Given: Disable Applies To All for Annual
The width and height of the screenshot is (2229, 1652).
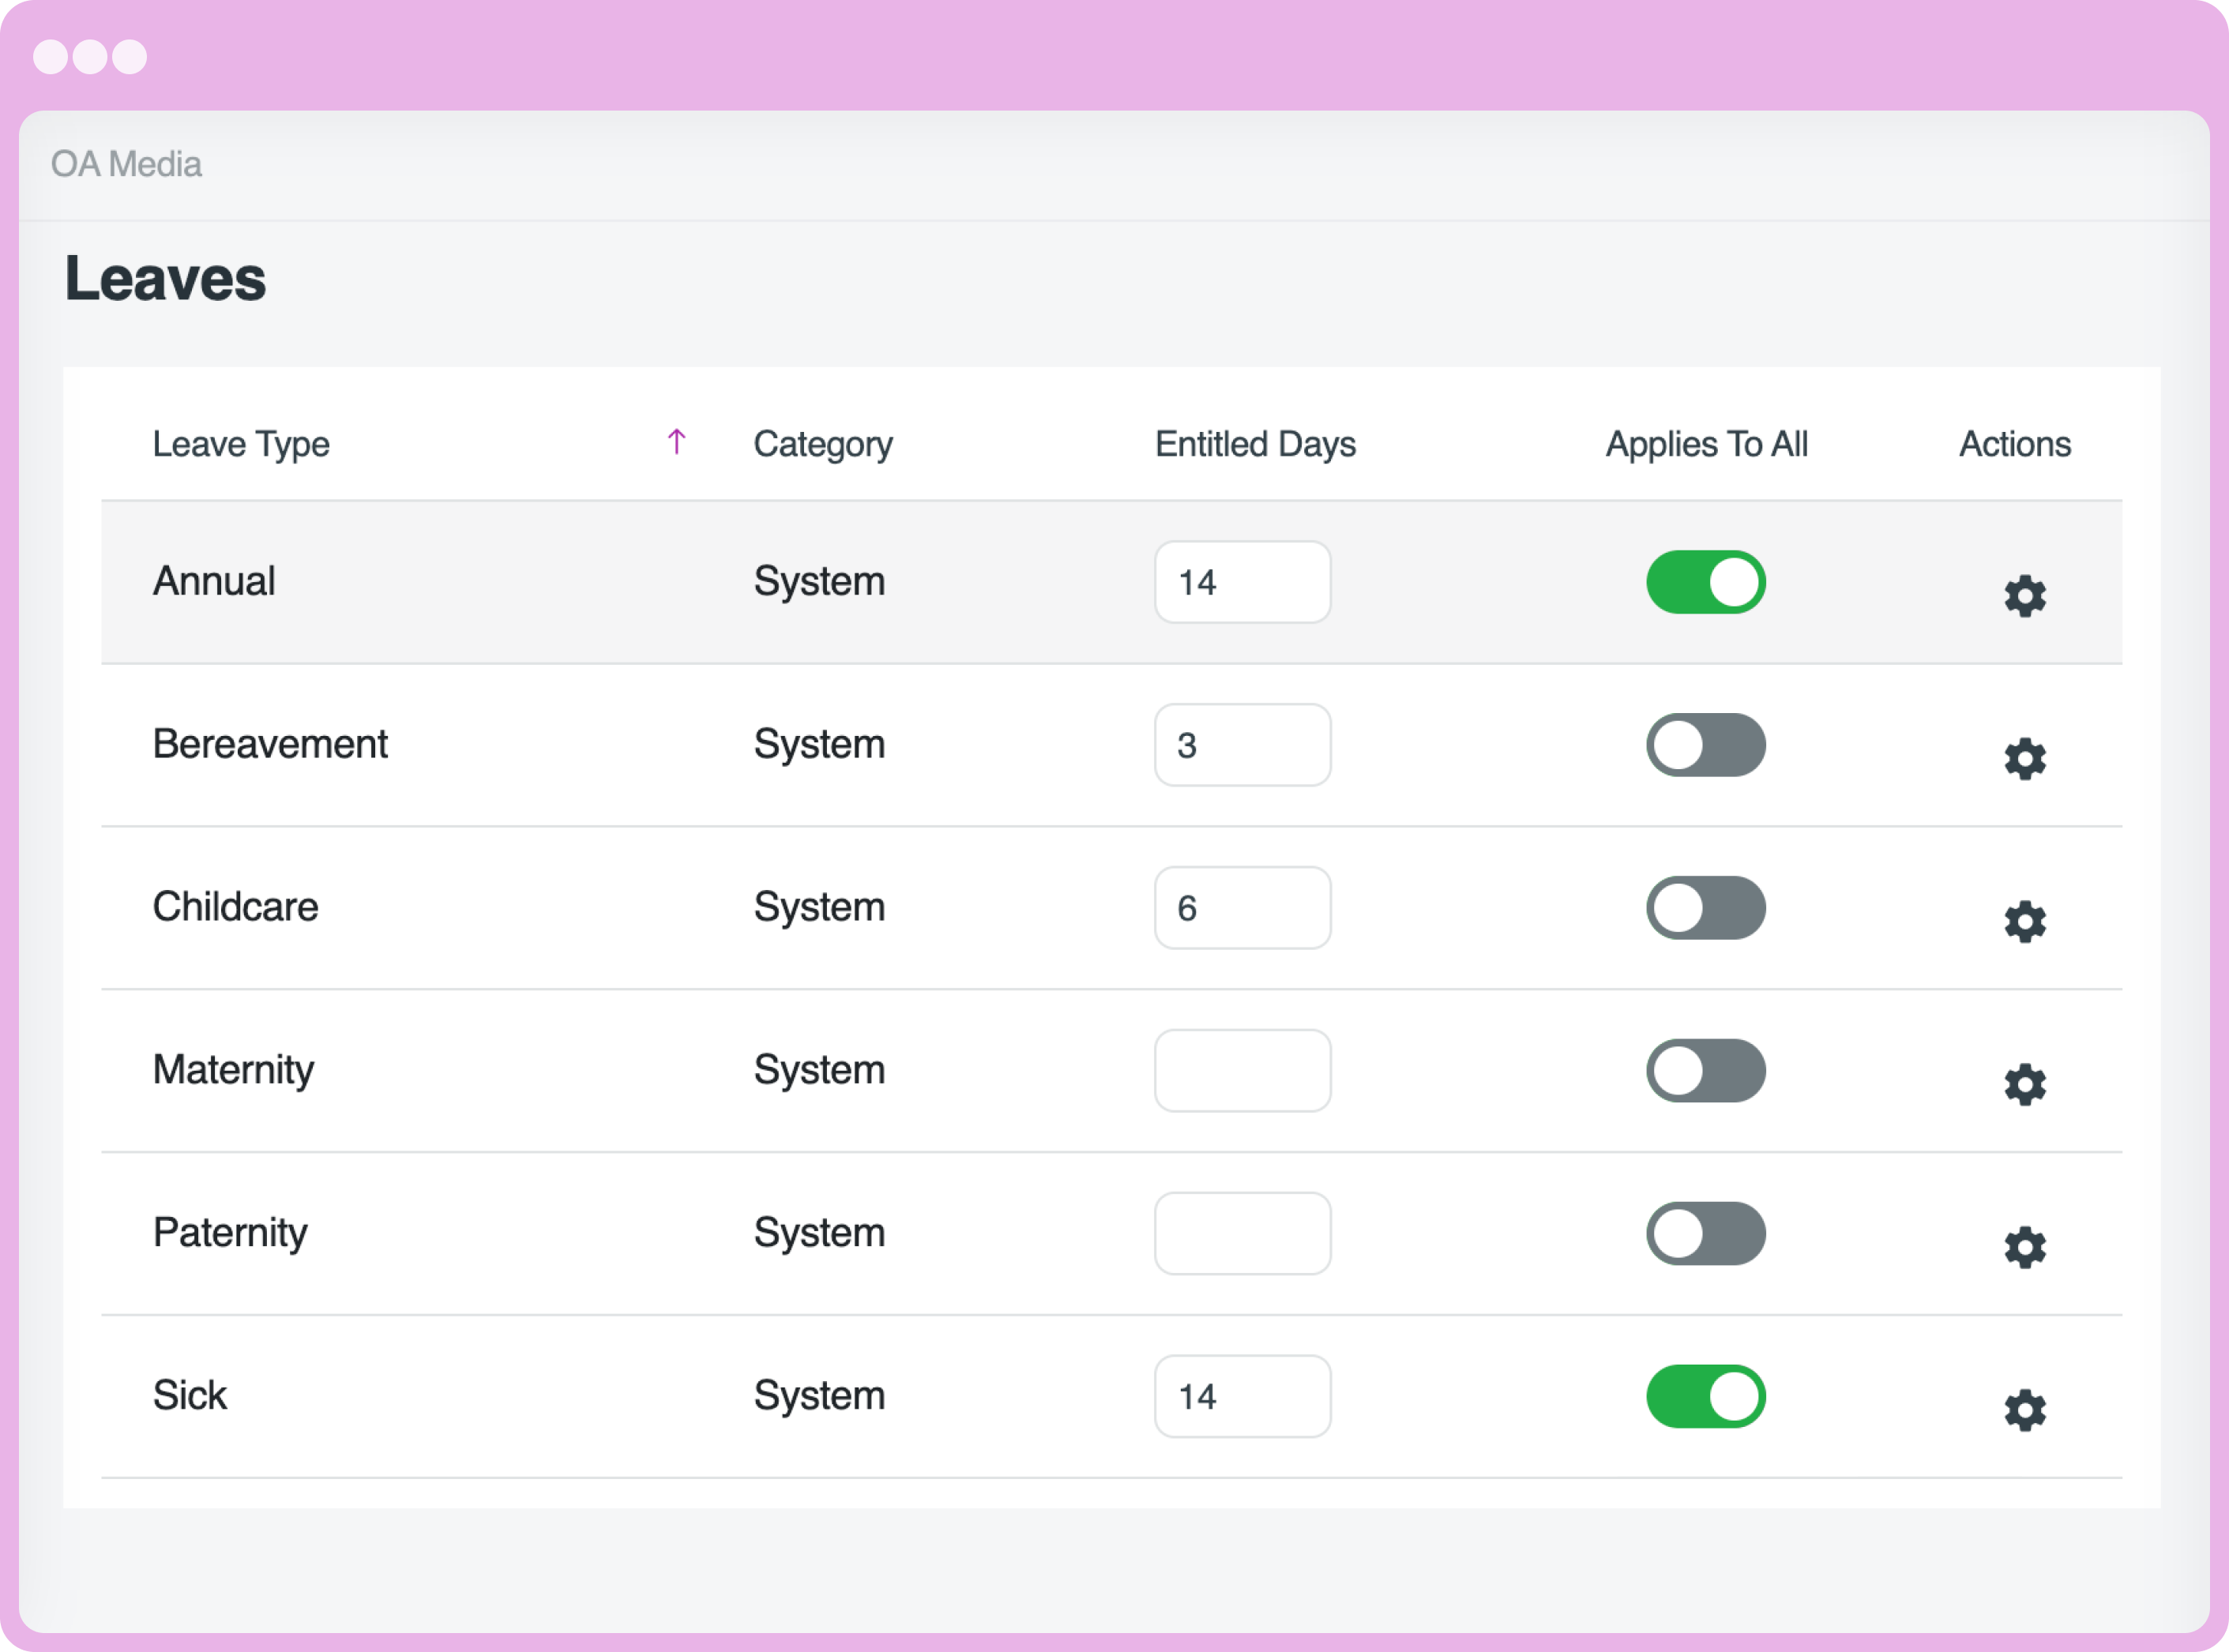Looking at the screenshot, I should [1705, 582].
